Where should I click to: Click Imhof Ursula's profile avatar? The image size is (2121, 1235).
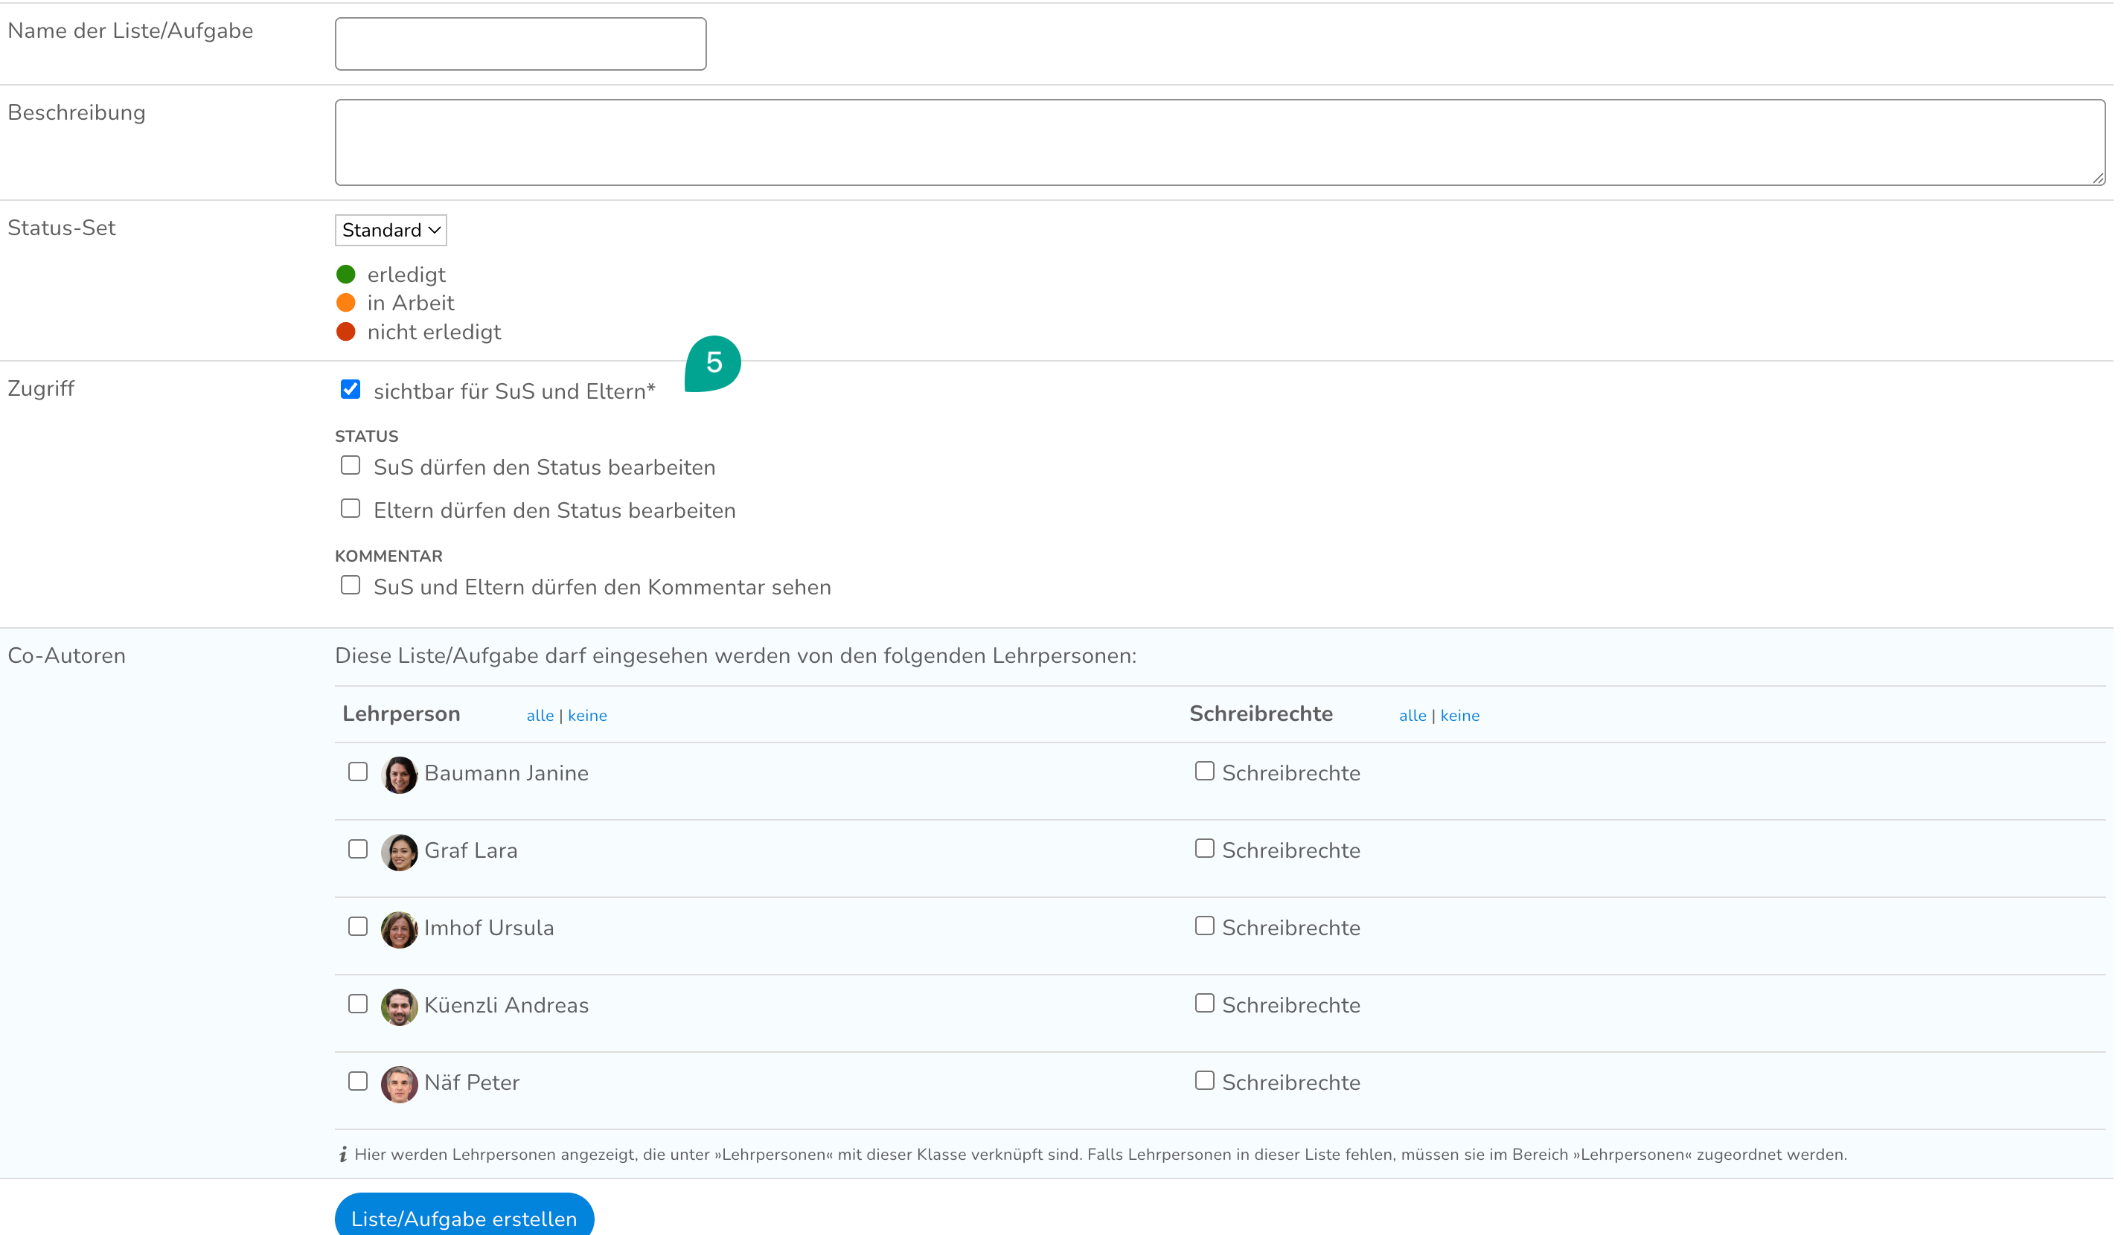(x=400, y=930)
